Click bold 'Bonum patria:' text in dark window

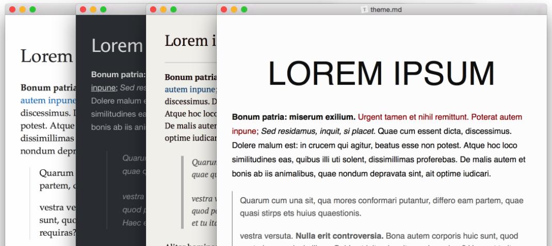[118, 75]
